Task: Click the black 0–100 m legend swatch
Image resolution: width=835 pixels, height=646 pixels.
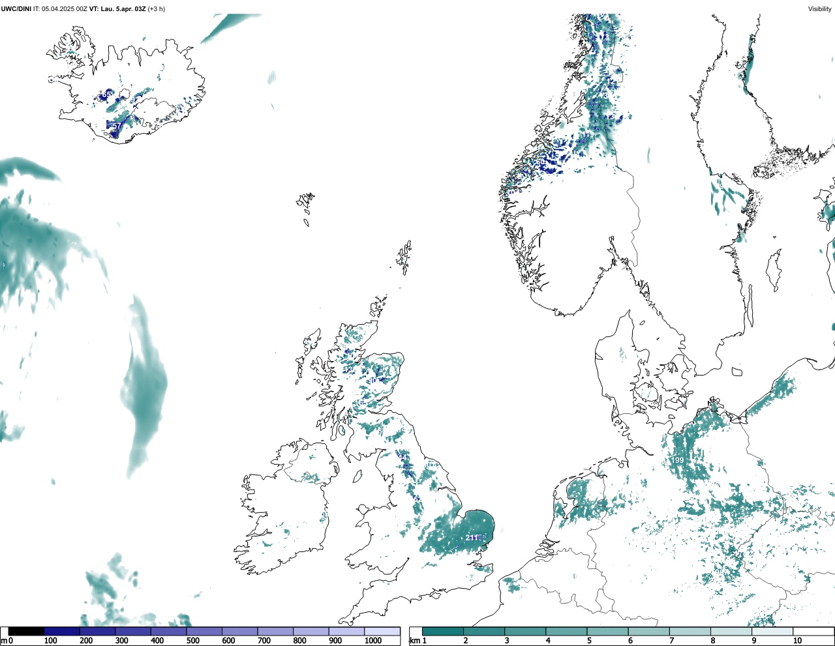Action: [x=26, y=632]
